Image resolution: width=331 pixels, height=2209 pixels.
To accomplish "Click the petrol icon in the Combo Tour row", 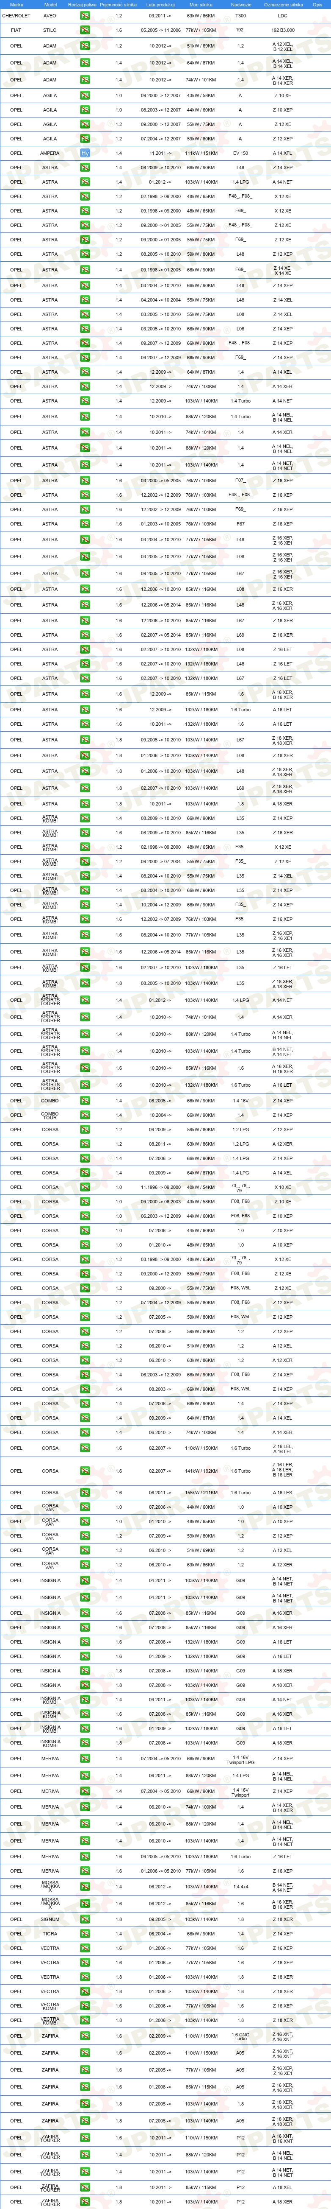I will [x=85, y=1116].
